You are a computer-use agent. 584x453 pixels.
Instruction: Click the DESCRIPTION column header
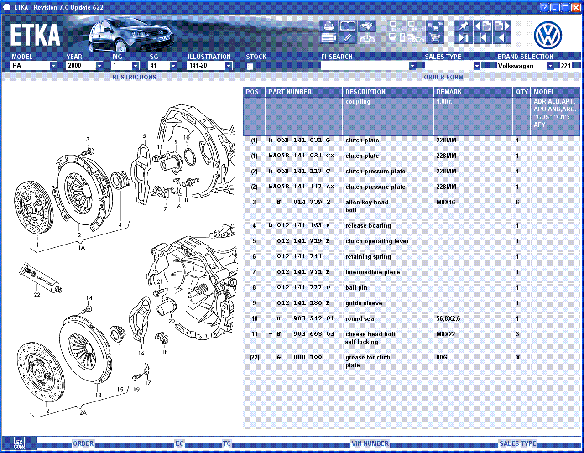tap(388, 92)
